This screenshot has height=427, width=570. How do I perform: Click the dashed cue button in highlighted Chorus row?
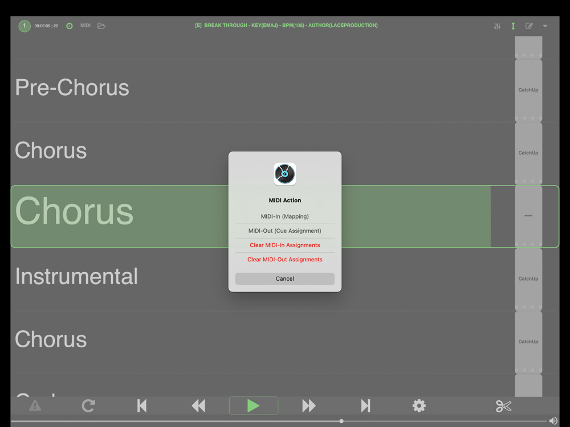(528, 216)
